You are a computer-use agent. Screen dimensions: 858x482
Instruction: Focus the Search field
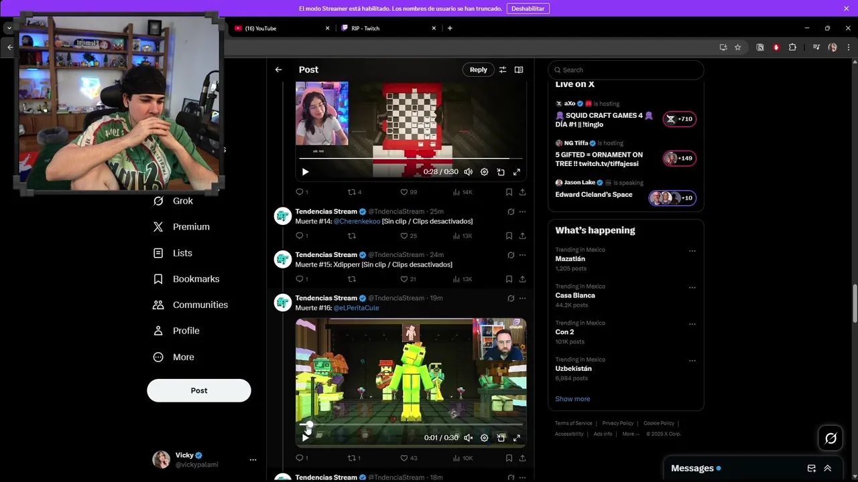point(626,70)
